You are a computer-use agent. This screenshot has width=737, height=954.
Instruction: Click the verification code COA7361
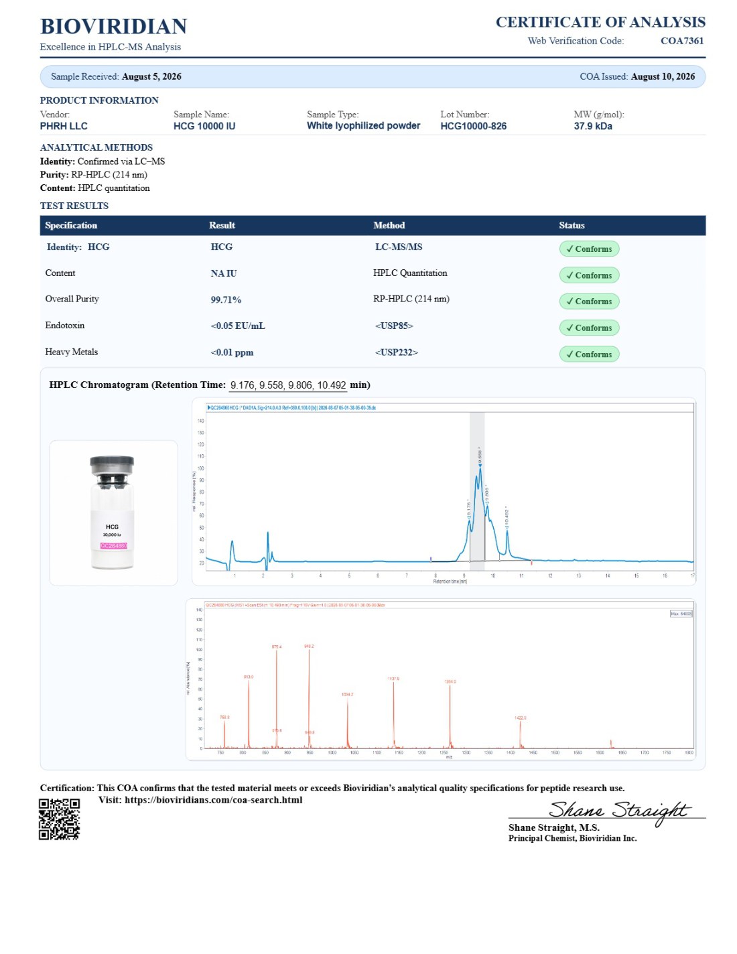coord(682,41)
